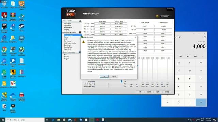Screen dimensions: 218x122
Task: Click the Calculator equals key
Action: tap(201, 102)
